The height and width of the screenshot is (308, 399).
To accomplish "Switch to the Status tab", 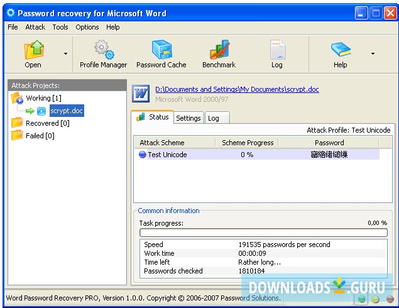I will (x=153, y=117).
